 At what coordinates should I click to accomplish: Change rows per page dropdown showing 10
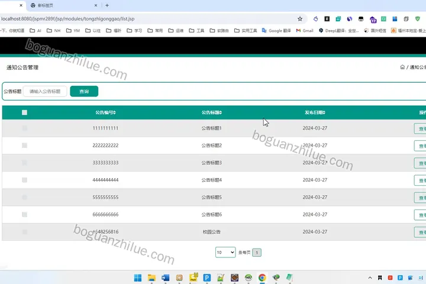[x=225, y=252]
